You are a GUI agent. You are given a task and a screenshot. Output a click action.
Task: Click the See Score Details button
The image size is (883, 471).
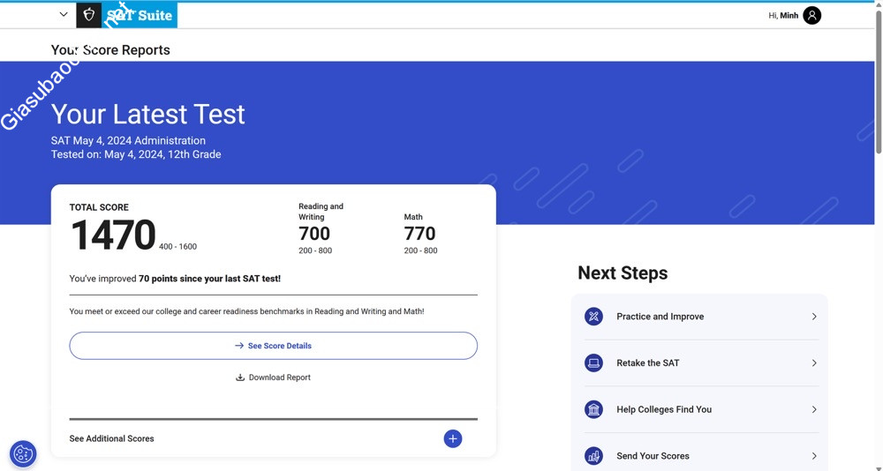pyautogui.click(x=273, y=346)
